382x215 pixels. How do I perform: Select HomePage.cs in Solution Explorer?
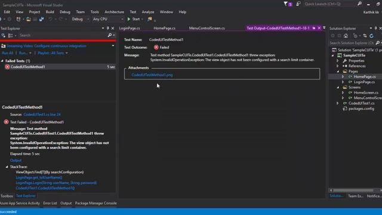pos(365,76)
